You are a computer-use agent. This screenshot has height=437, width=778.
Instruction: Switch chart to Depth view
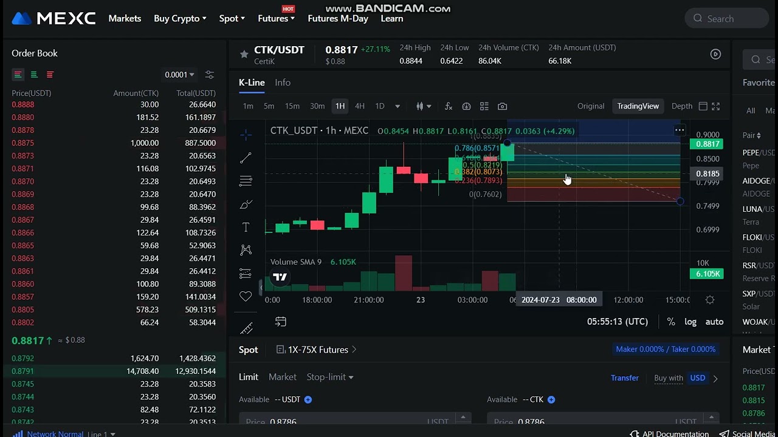(682, 106)
